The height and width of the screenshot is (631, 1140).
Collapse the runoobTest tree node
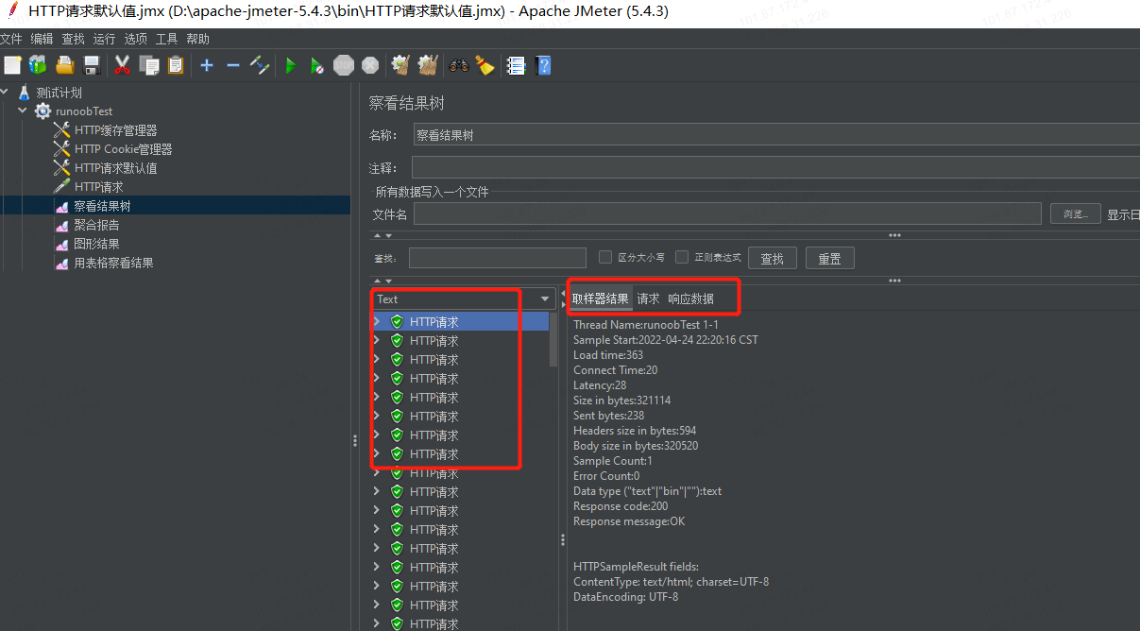tap(23, 111)
